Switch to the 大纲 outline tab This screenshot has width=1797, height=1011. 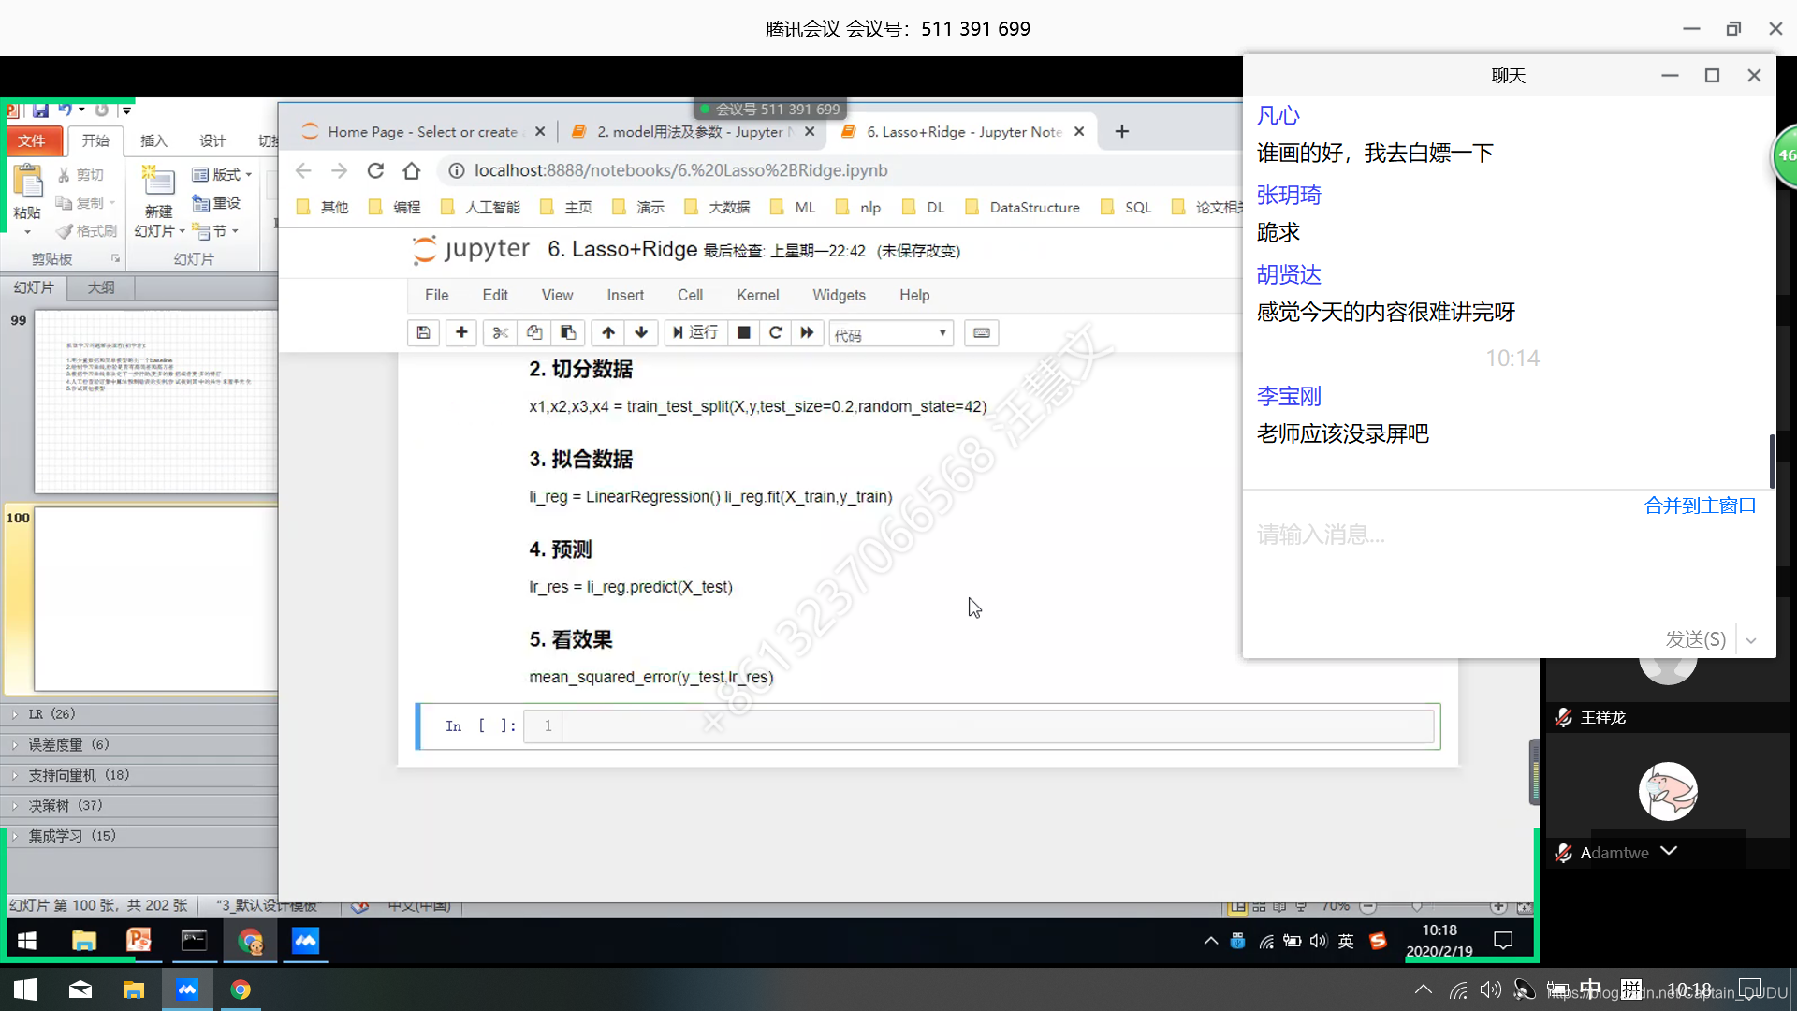(x=100, y=287)
